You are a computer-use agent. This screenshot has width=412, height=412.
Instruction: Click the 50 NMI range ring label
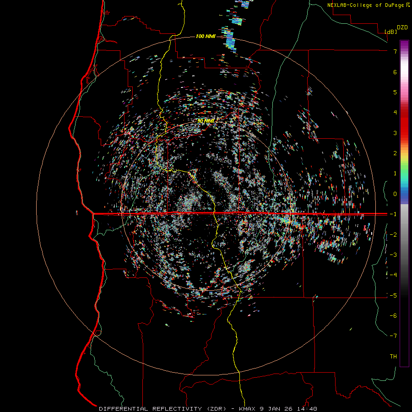(x=206, y=121)
